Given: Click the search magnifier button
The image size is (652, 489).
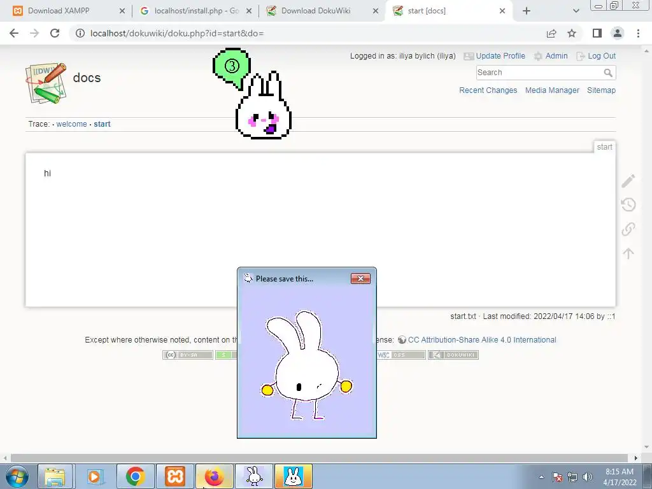Looking at the screenshot, I should (608, 73).
